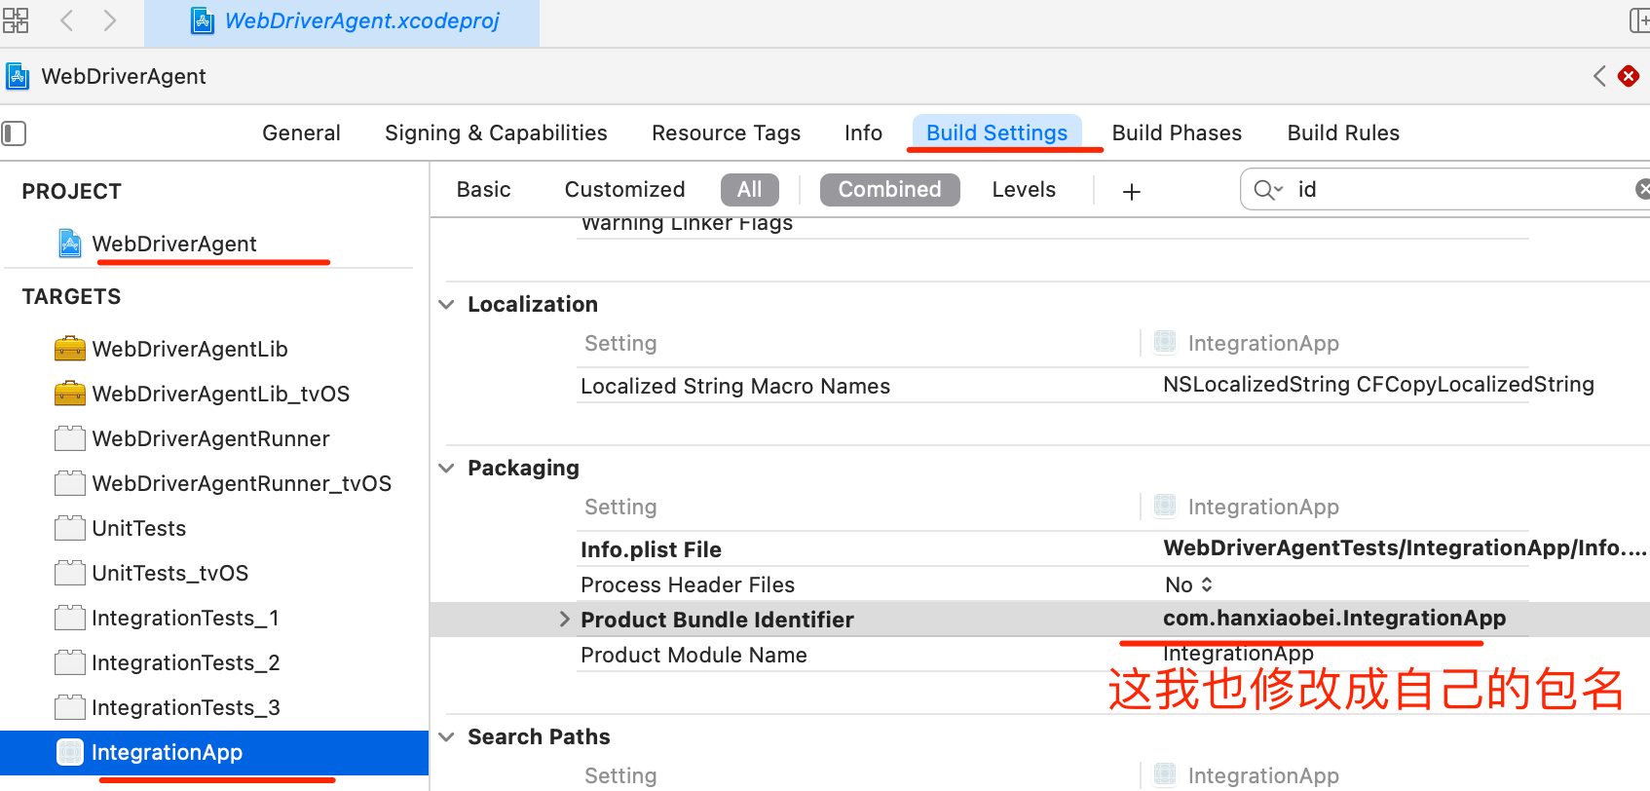Click the Process Header Files setting name
Viewport: 1650px width, 791px height.
click(688, 584)
